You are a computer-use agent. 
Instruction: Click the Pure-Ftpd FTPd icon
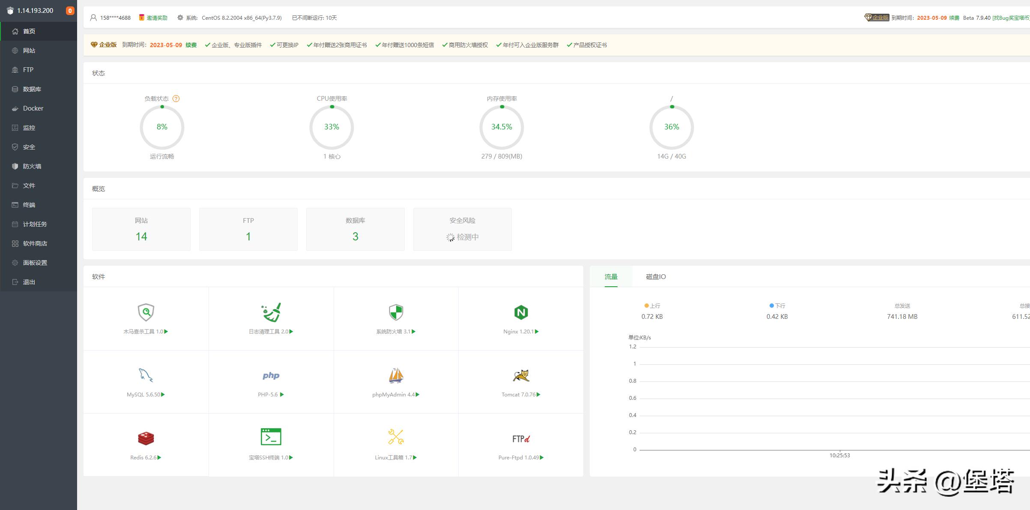[x=521, y=438]
